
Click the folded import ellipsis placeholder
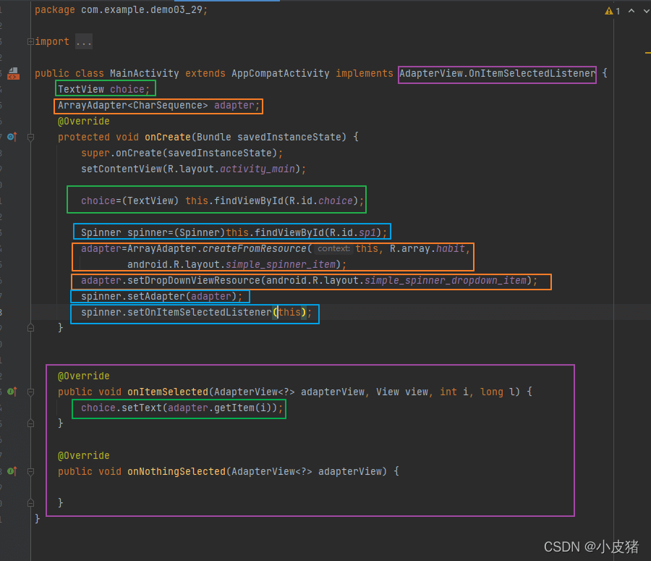pyautogui.click(x=84, y=42)
